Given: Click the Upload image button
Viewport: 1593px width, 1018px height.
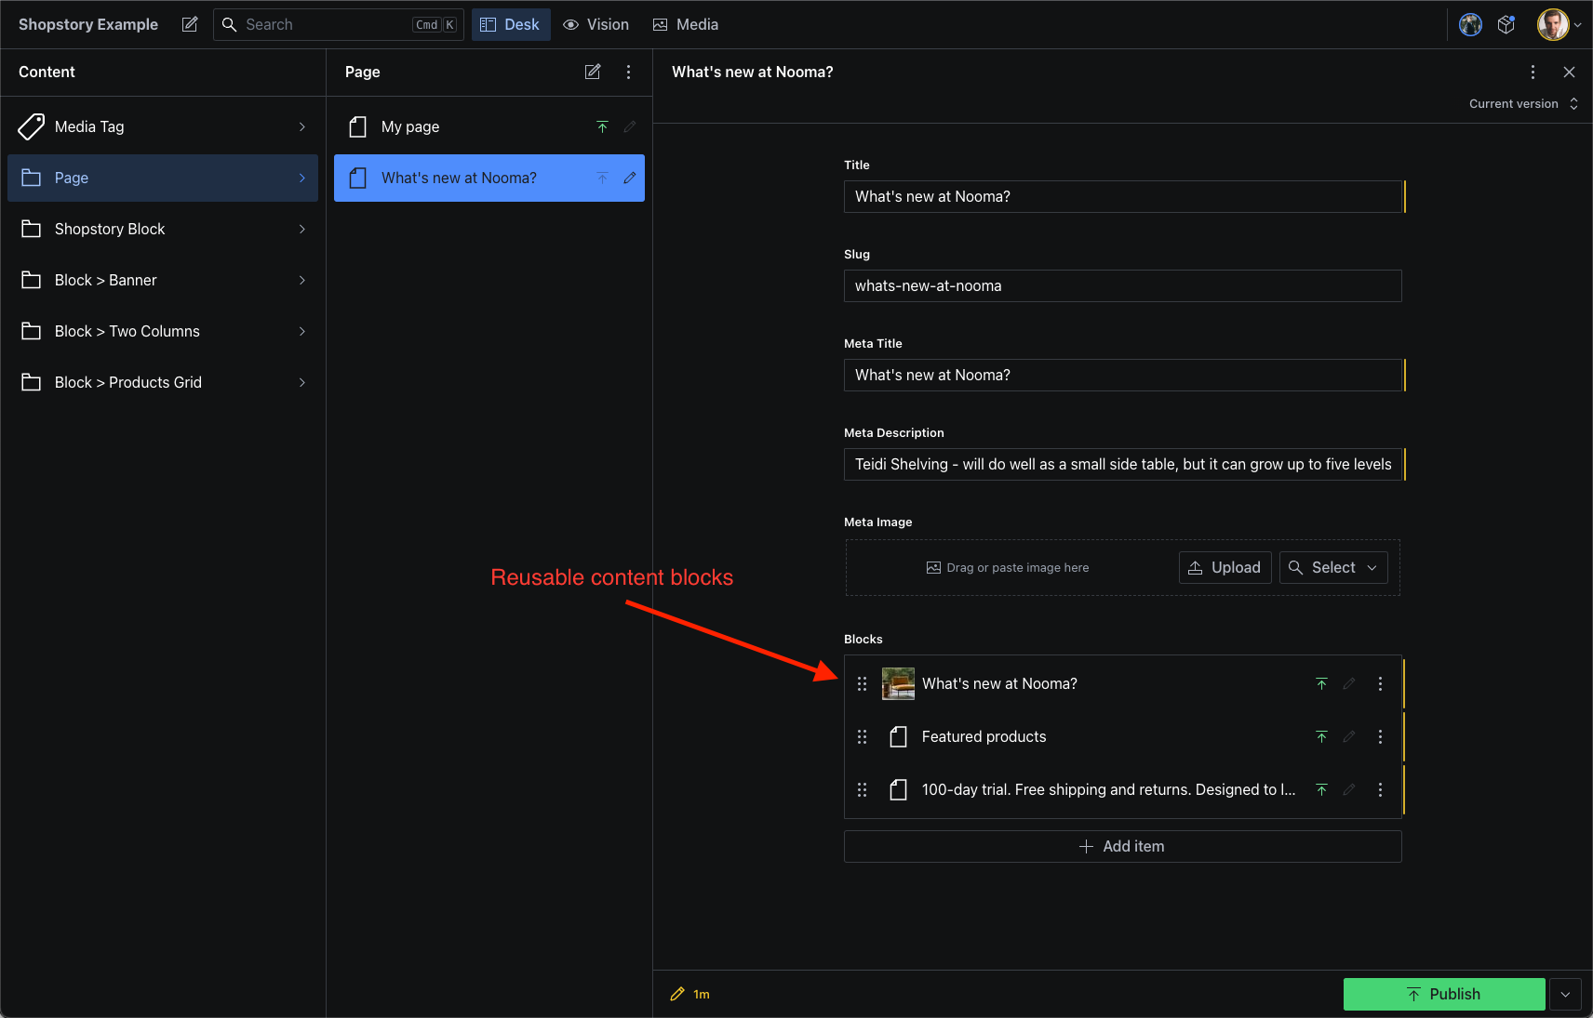Looking at the screenshot, I should point(1225,567).
